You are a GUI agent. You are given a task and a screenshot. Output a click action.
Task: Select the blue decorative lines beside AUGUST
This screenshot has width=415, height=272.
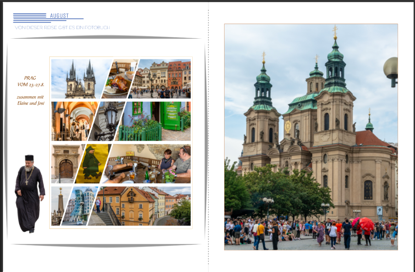[x=30, y=18]
